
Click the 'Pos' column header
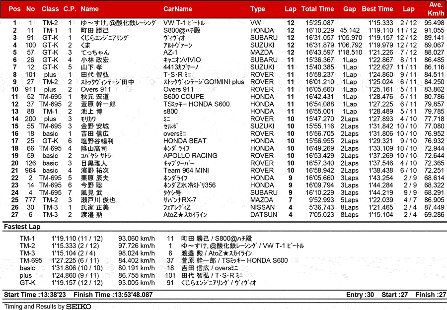(x=14, y=9)
